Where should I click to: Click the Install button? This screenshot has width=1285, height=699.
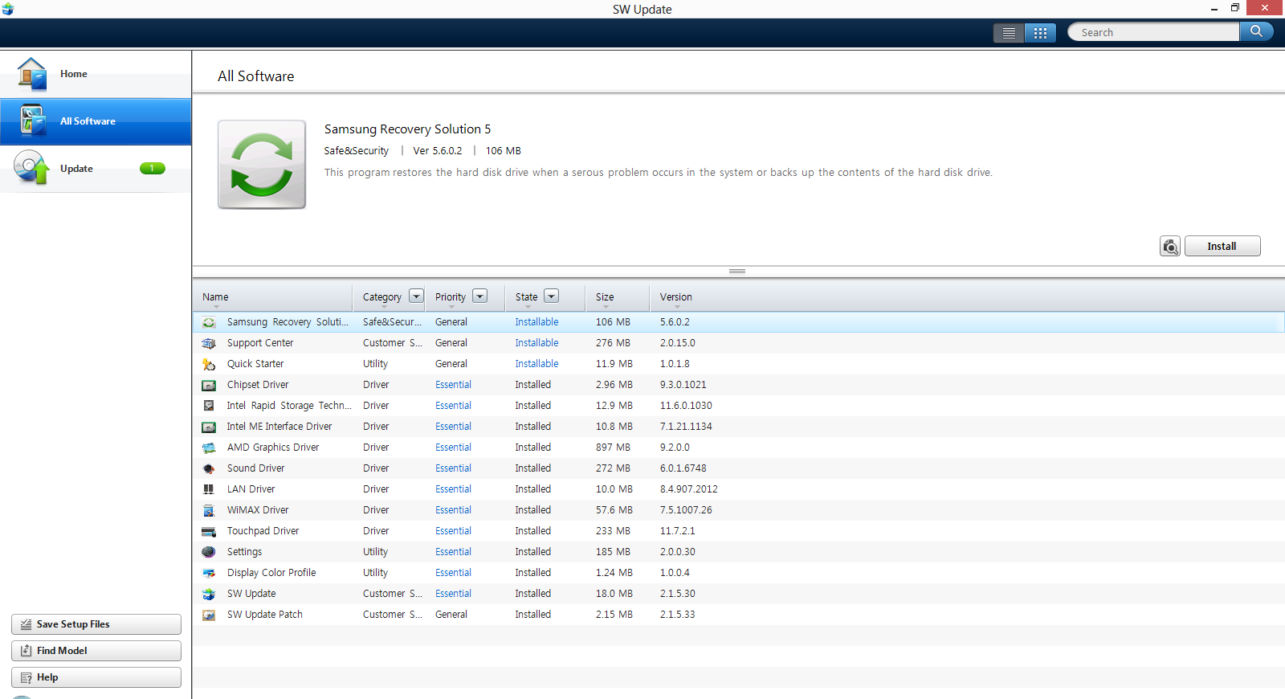tap(1222, 247)
